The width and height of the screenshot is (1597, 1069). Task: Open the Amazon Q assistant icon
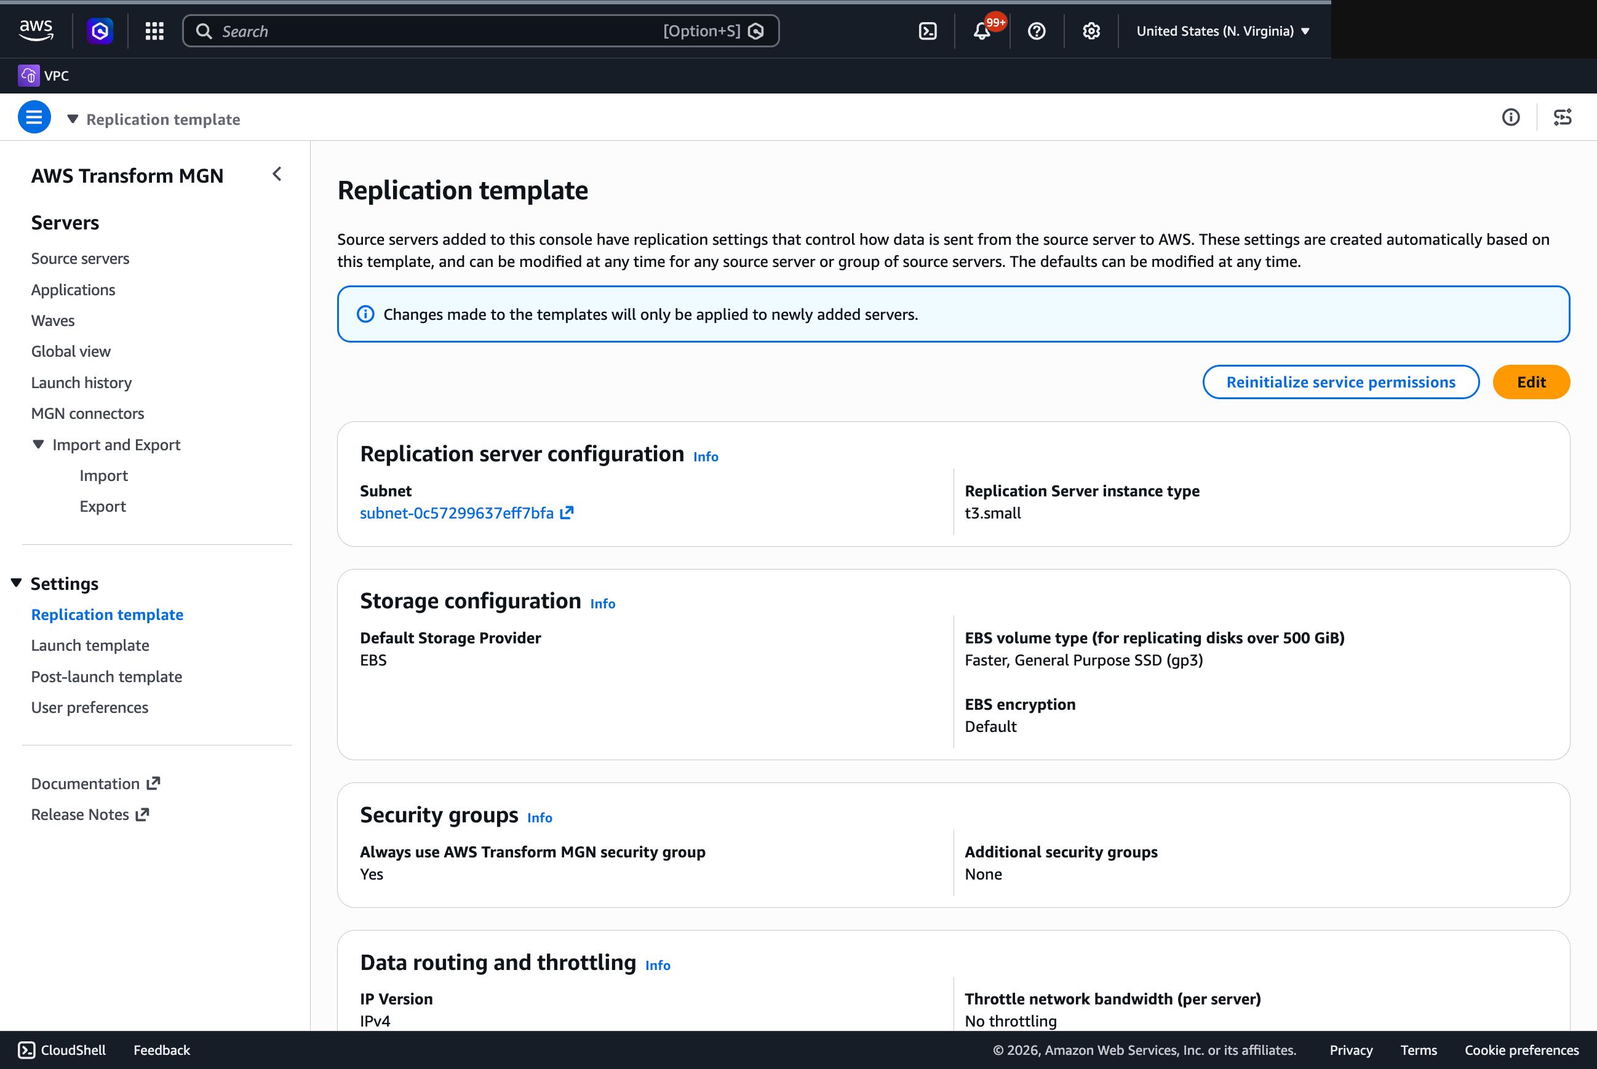coord(100,31)
